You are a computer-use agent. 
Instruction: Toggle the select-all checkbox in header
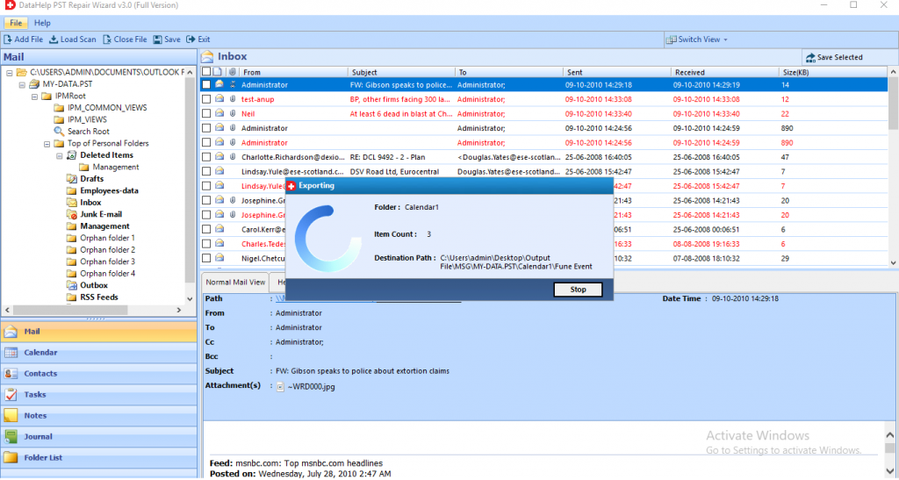pos(205,72)
